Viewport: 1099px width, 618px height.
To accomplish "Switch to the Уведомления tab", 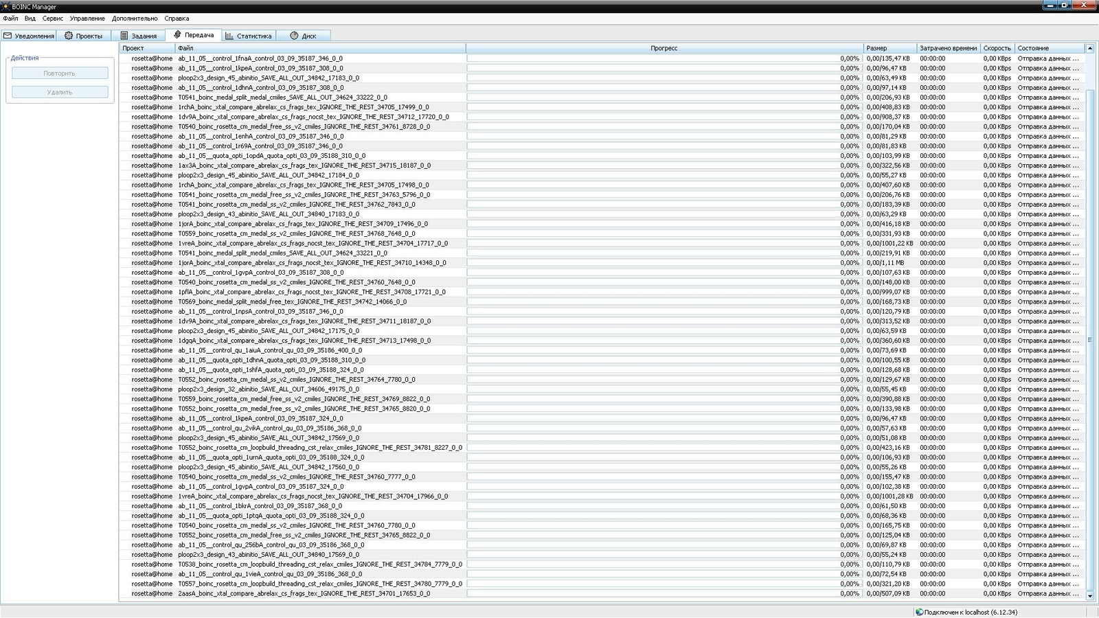I will coord(28,36).
